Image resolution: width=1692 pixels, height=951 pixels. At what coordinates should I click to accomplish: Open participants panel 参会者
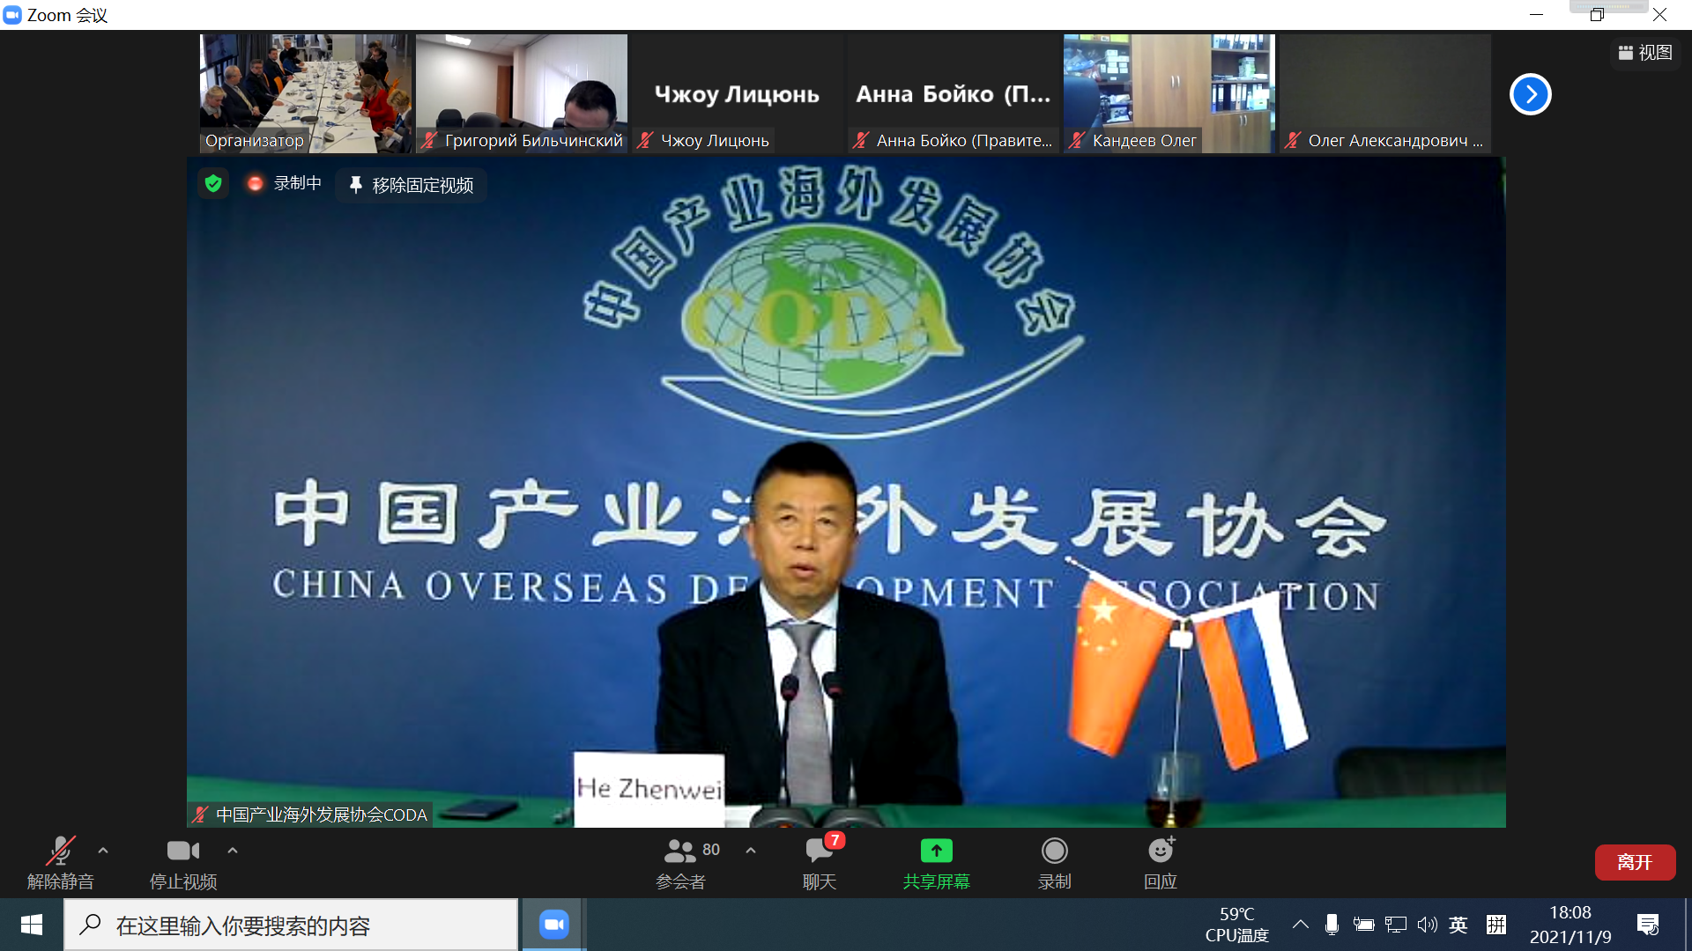tap(681, 863)
